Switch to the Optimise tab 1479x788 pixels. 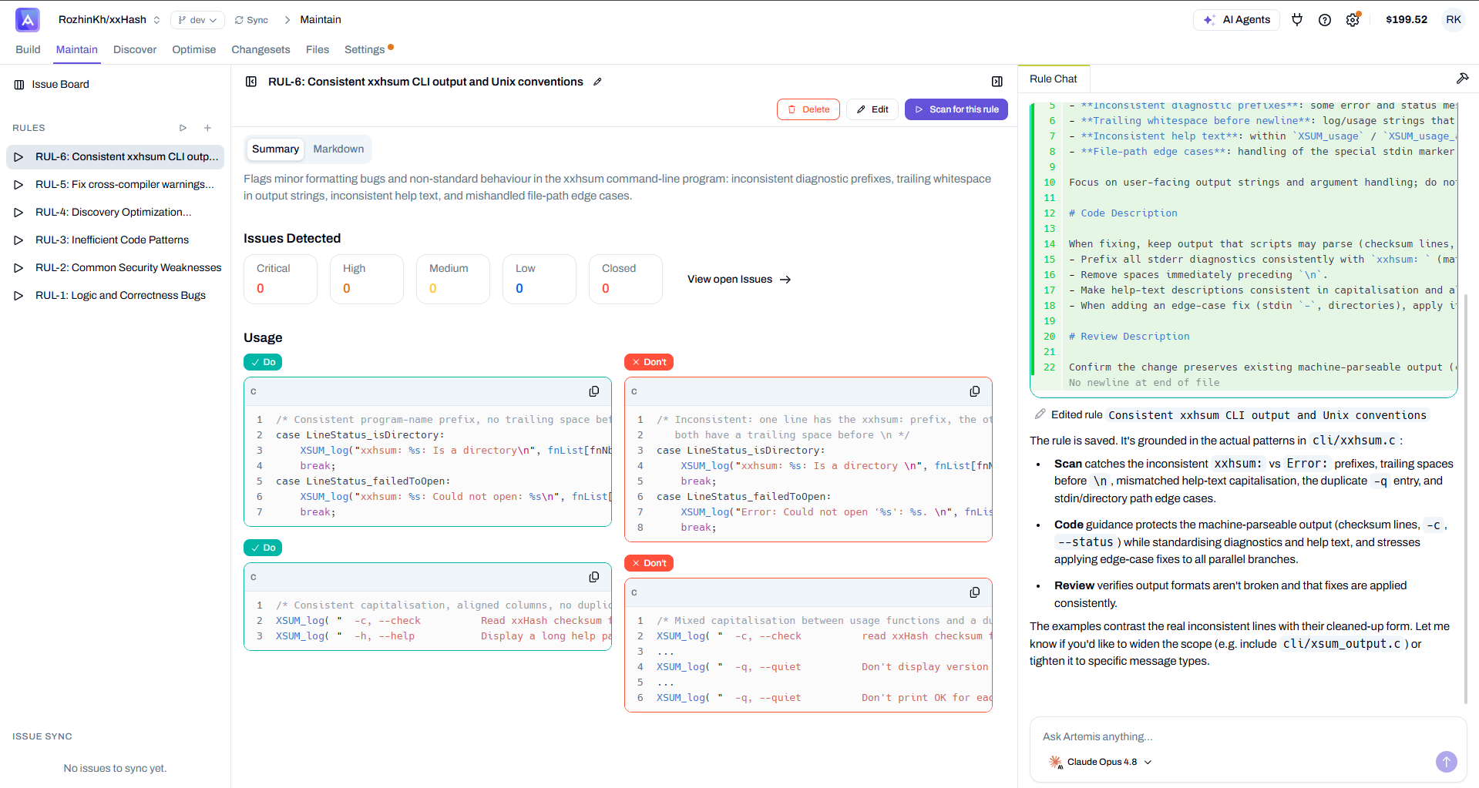194,49
